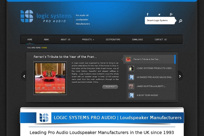Click the Ferrari thumbnail in slider list
204x136 pixels.
click(128, 60)
